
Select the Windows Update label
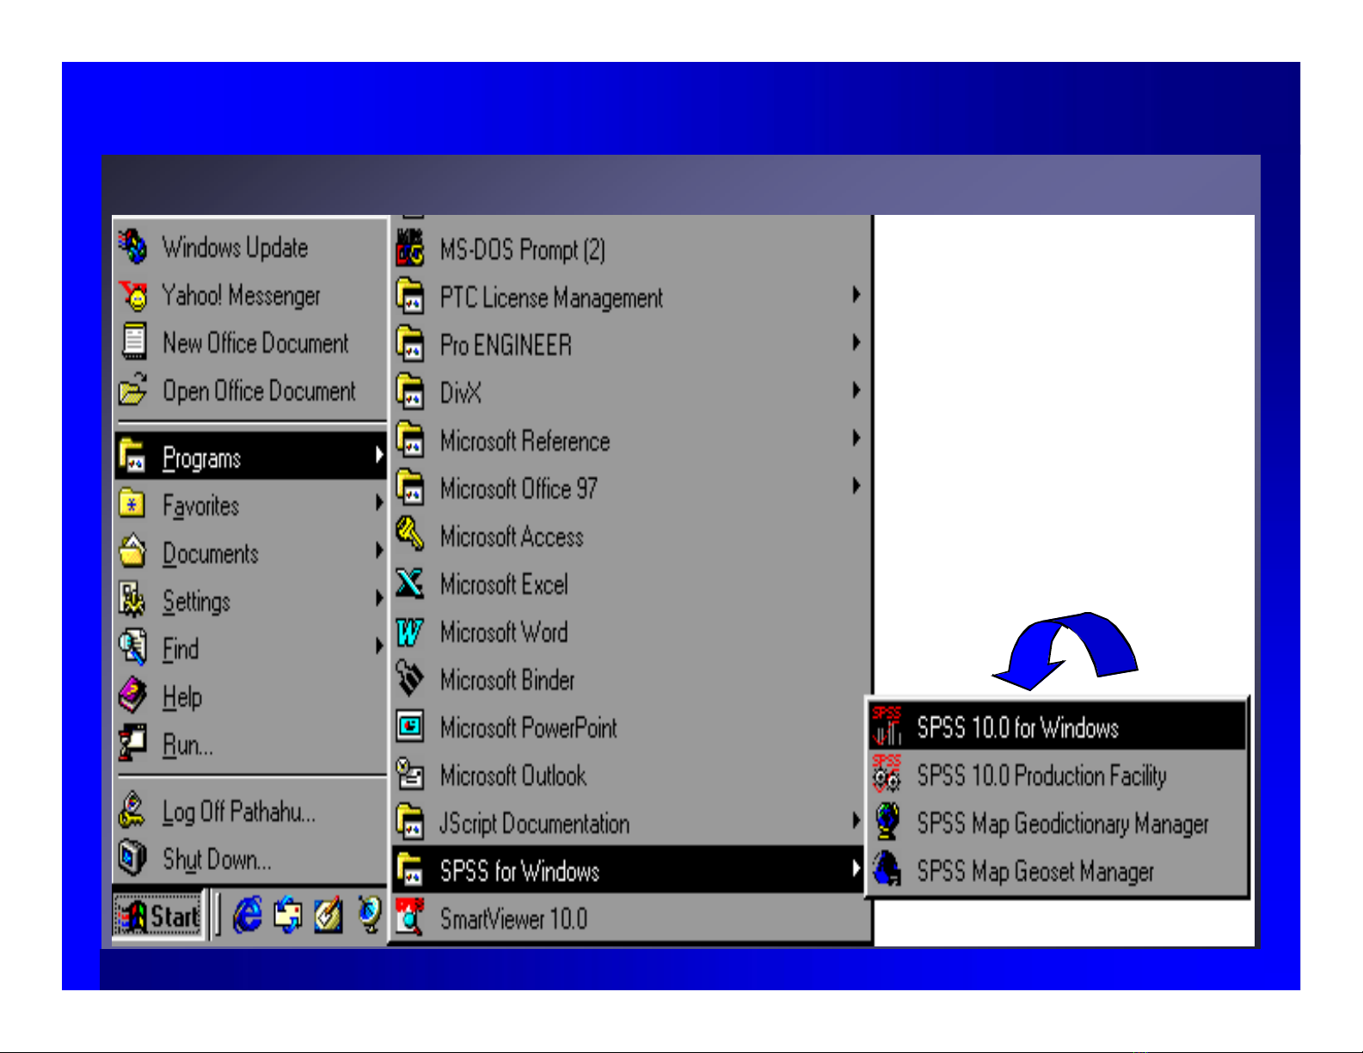click(x=235, y=248)
